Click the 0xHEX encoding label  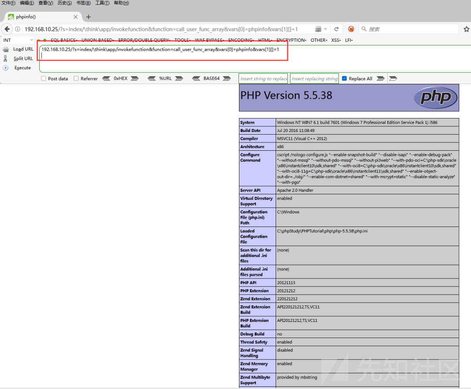coord(120,78)
